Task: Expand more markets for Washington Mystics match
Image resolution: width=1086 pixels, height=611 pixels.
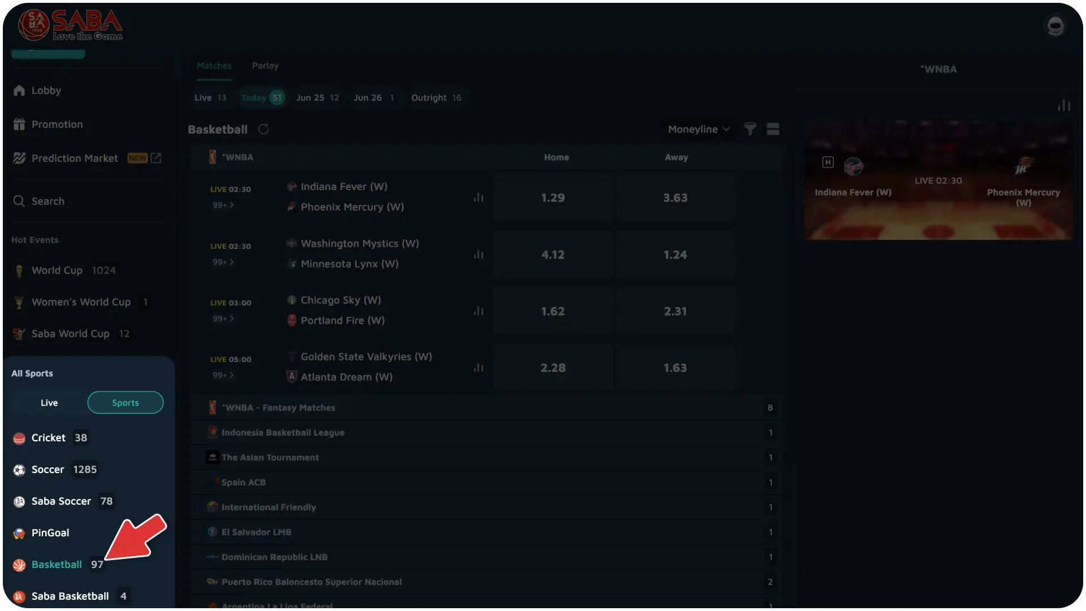Action: (223, 262)
